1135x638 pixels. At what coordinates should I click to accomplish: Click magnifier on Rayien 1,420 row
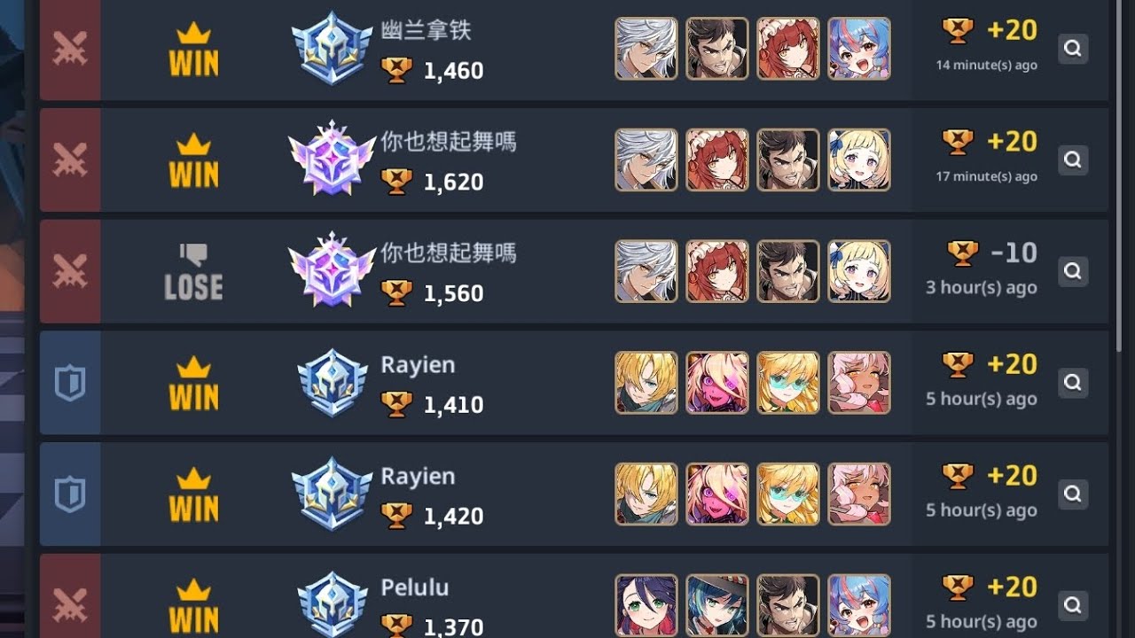(1073, 494)
